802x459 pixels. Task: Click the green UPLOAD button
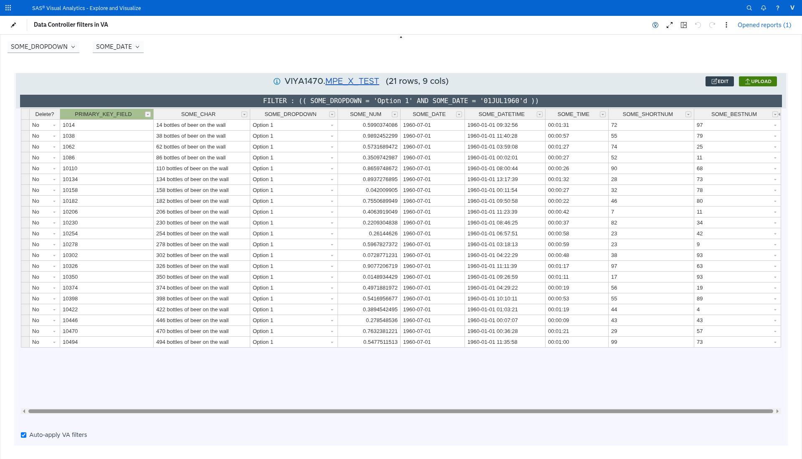(758, 81)
